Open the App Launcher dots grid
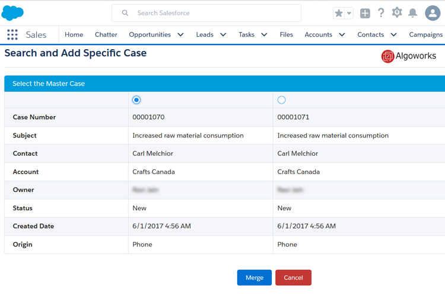 click(12, 34)
